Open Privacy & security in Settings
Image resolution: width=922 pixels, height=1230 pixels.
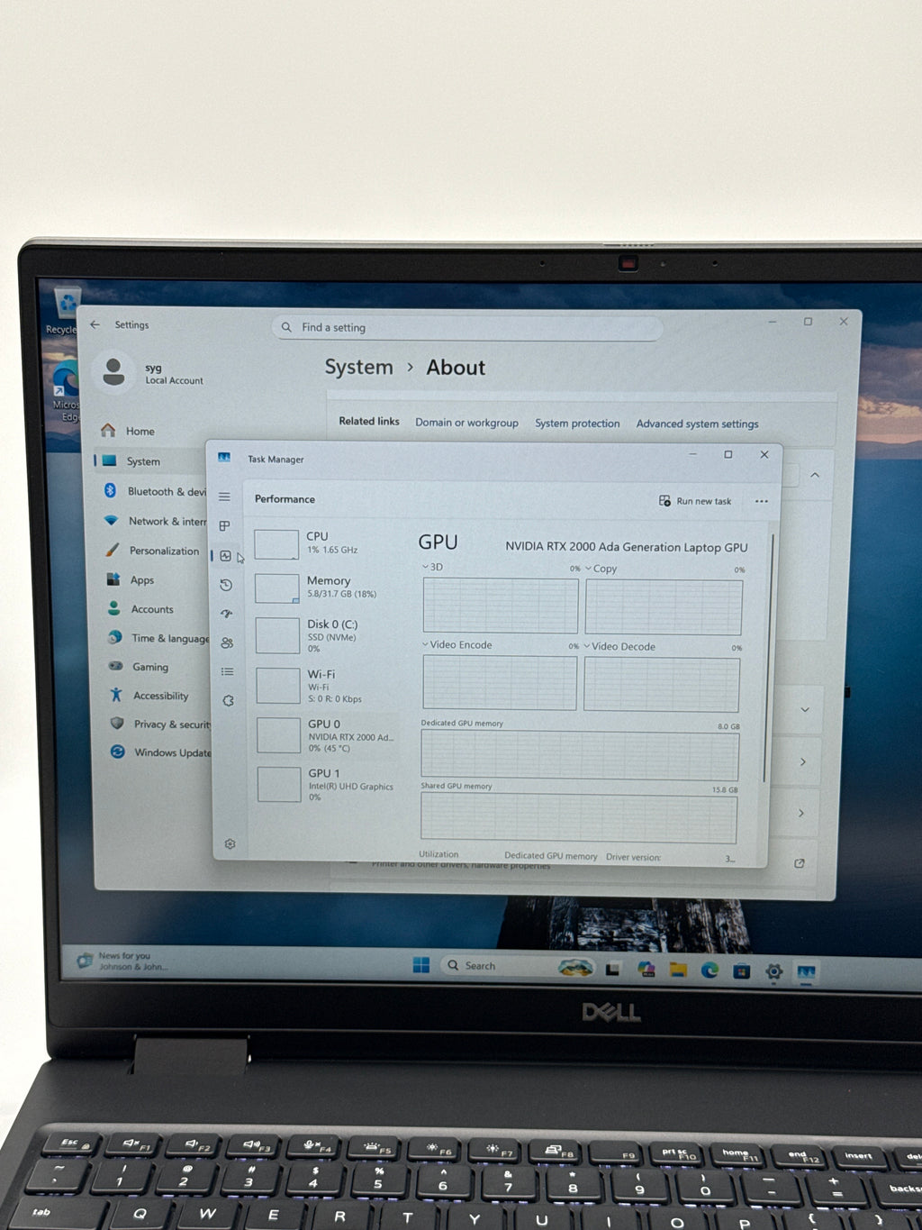(160, 724)
